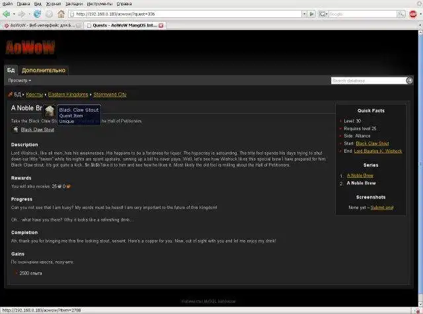Select the Quests - AoWoW MangOS browser tab

[x=125, y=25]
